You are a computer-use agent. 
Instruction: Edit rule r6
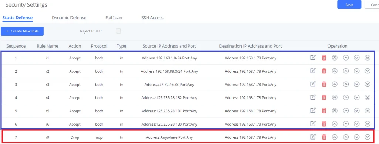313,123
